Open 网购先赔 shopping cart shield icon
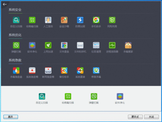 (112, 20)
